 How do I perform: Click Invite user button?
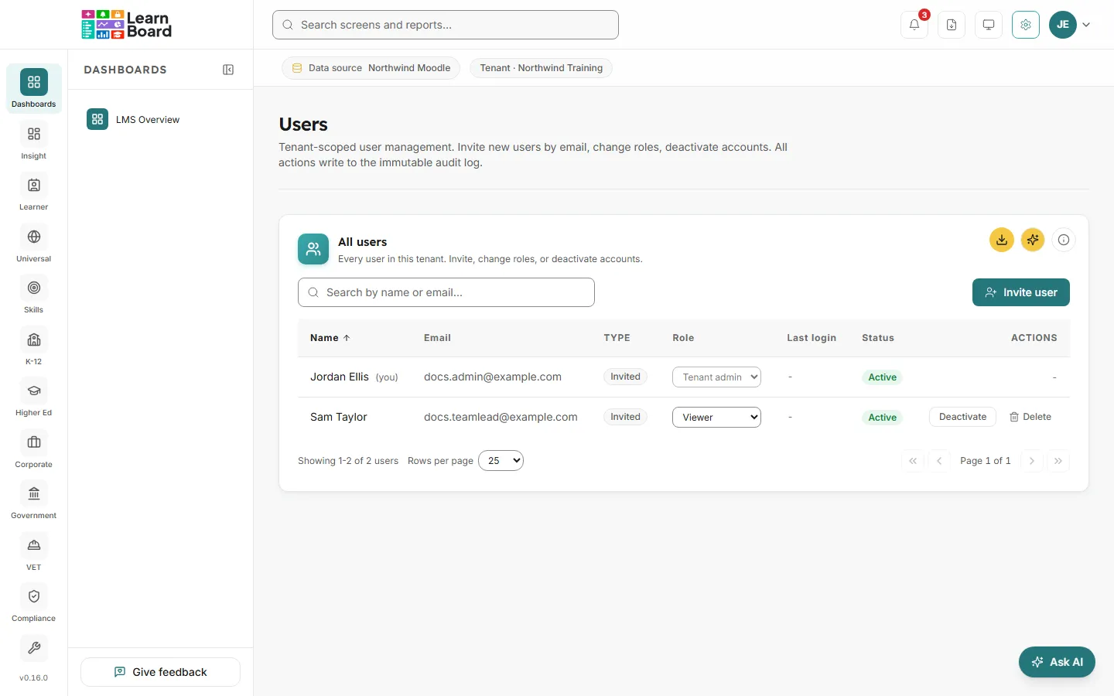coord(1021,292)
